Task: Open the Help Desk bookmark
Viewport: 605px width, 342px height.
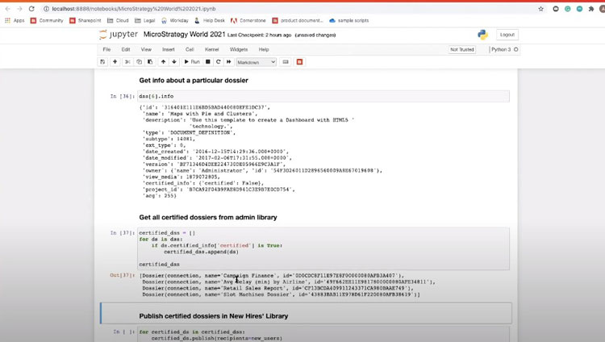Action: 213,20
